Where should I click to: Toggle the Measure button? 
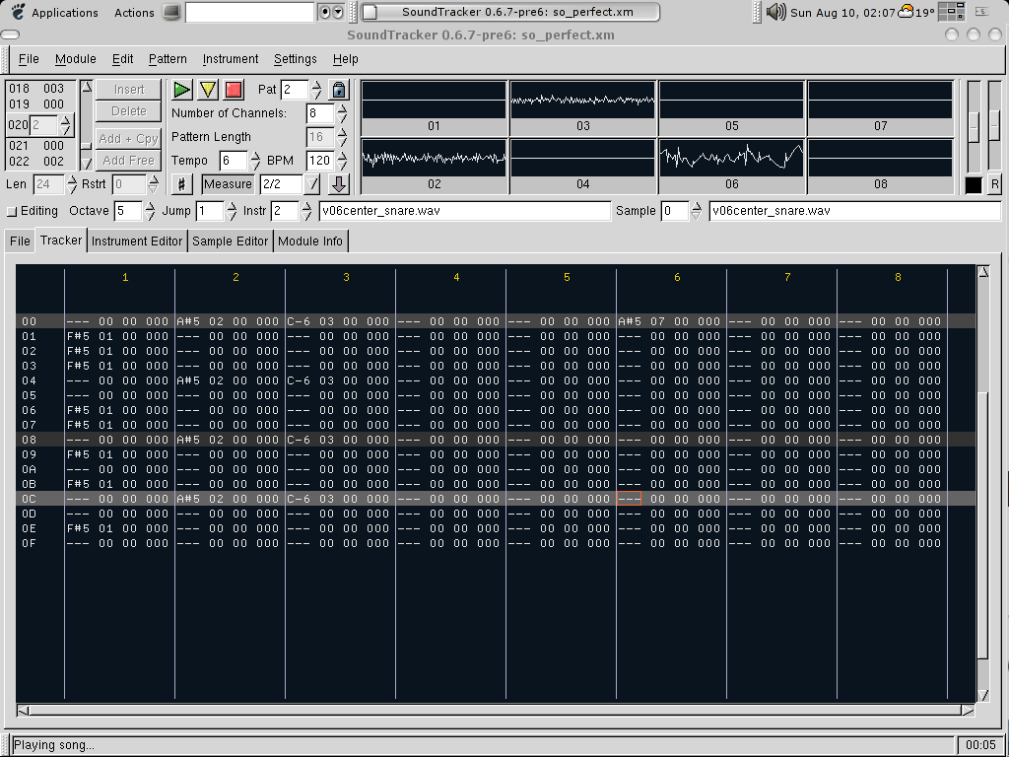(228, 184)
